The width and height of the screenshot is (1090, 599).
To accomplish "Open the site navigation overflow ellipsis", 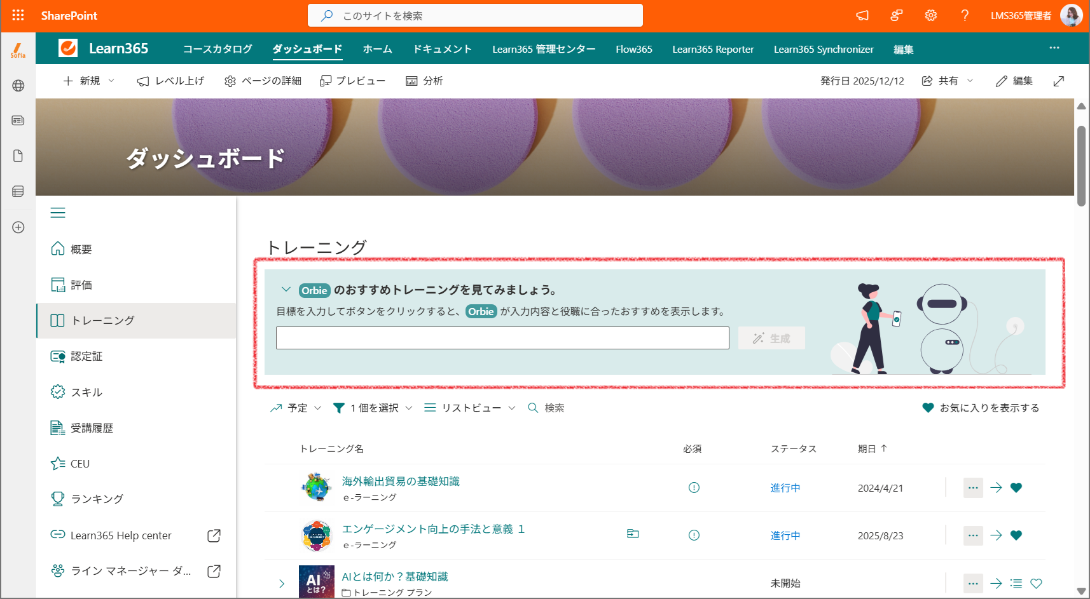I will point(1054,48).
